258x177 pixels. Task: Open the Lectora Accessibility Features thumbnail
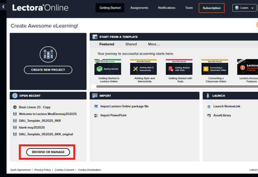(x=248, y=67)
